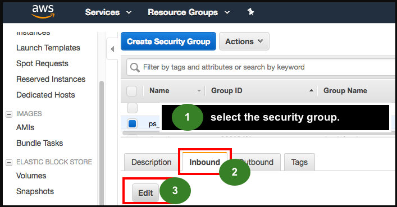The image size is (397, 207).
Task: Open the Actions dropdown button
Action: pyautogui.click(x=244, y=42)
